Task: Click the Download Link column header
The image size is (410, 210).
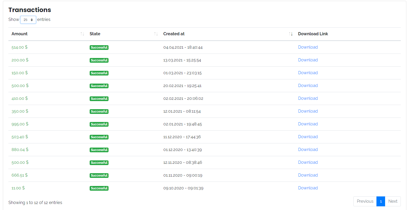Action: [313, 34]
